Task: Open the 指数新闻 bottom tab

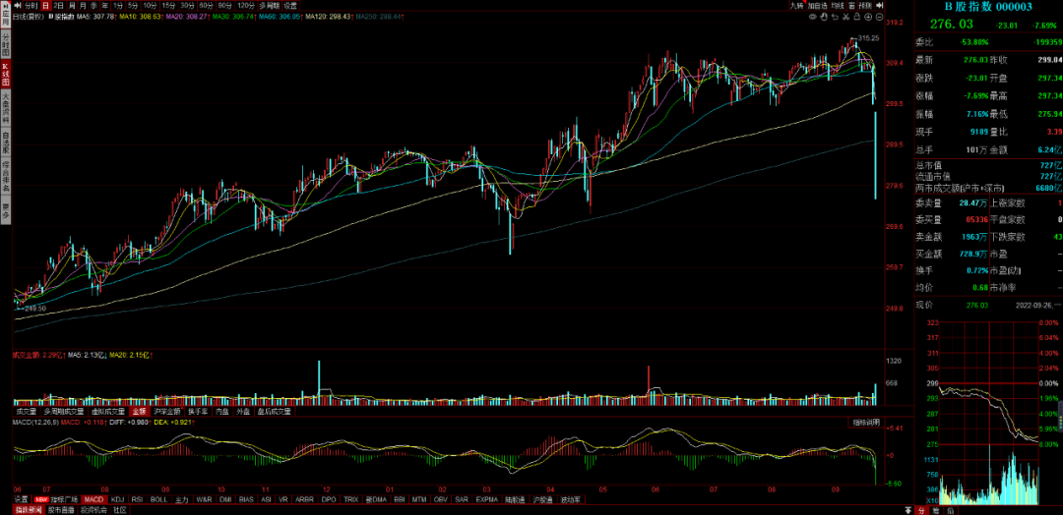Action: coord(29,509)
